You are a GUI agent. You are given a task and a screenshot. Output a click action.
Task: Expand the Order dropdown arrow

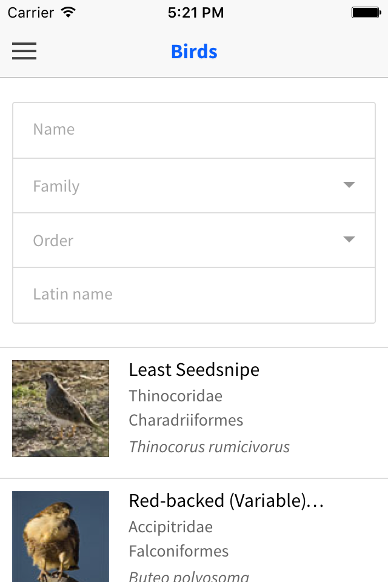(x=349, y=239)
